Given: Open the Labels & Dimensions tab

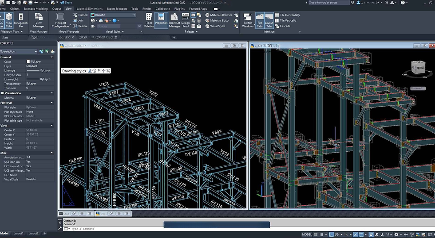Looking at the screenshot, I should [89, 8].
